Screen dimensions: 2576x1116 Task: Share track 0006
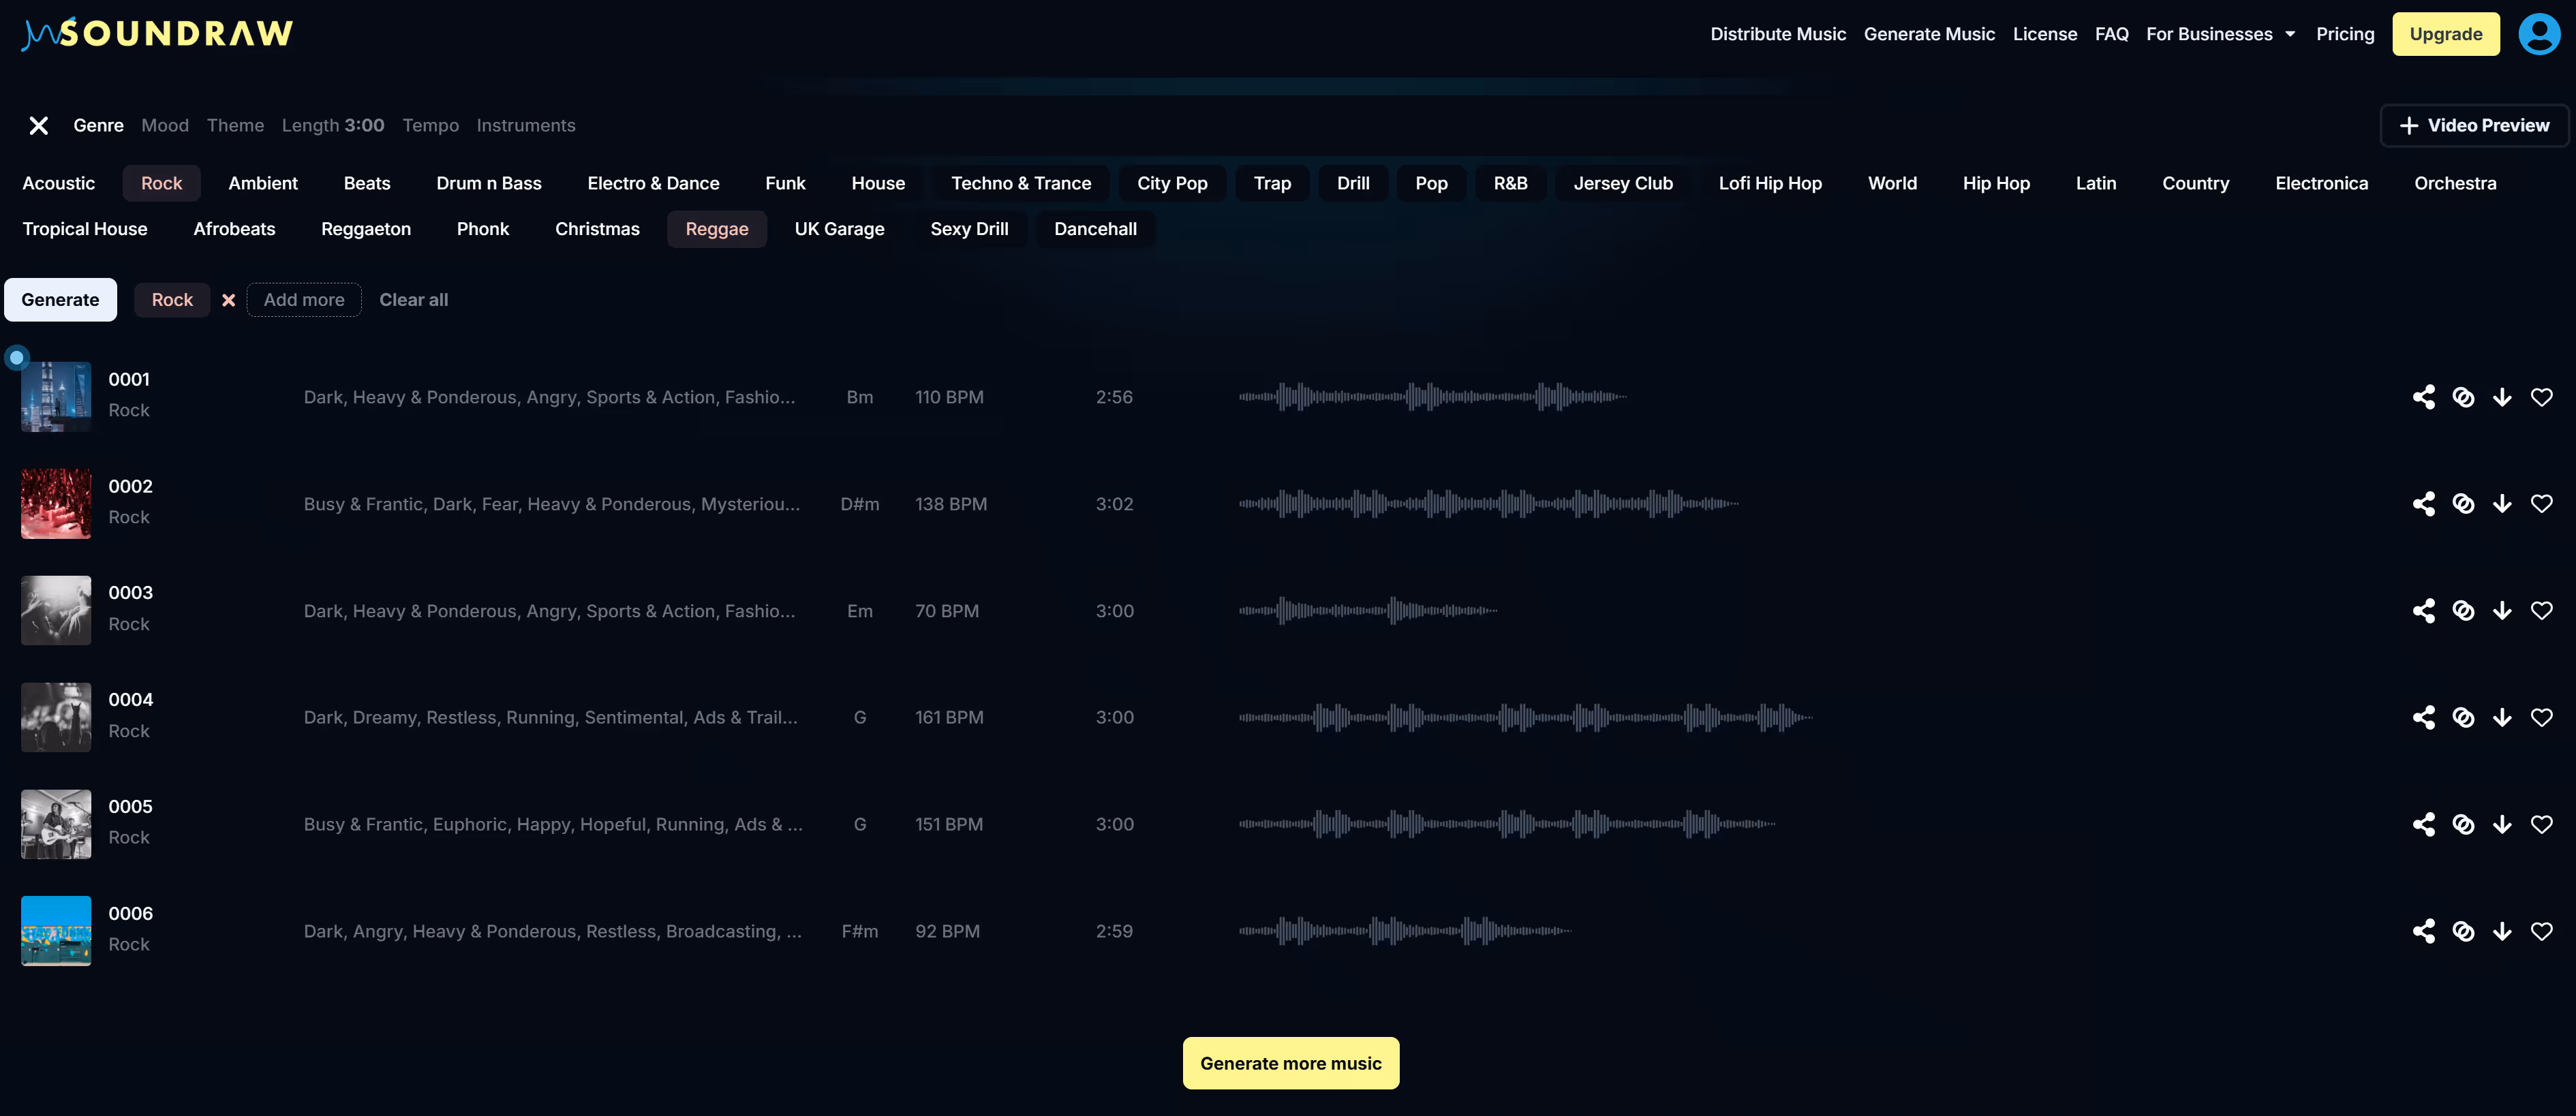click(2423, 932)
